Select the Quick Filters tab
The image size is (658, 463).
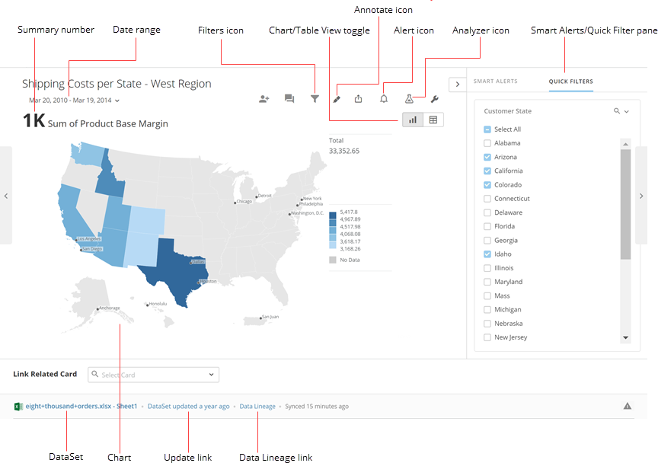pyautogui.click(x=570, y=81)
